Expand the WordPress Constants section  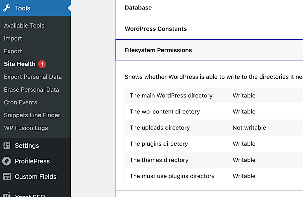209,29
